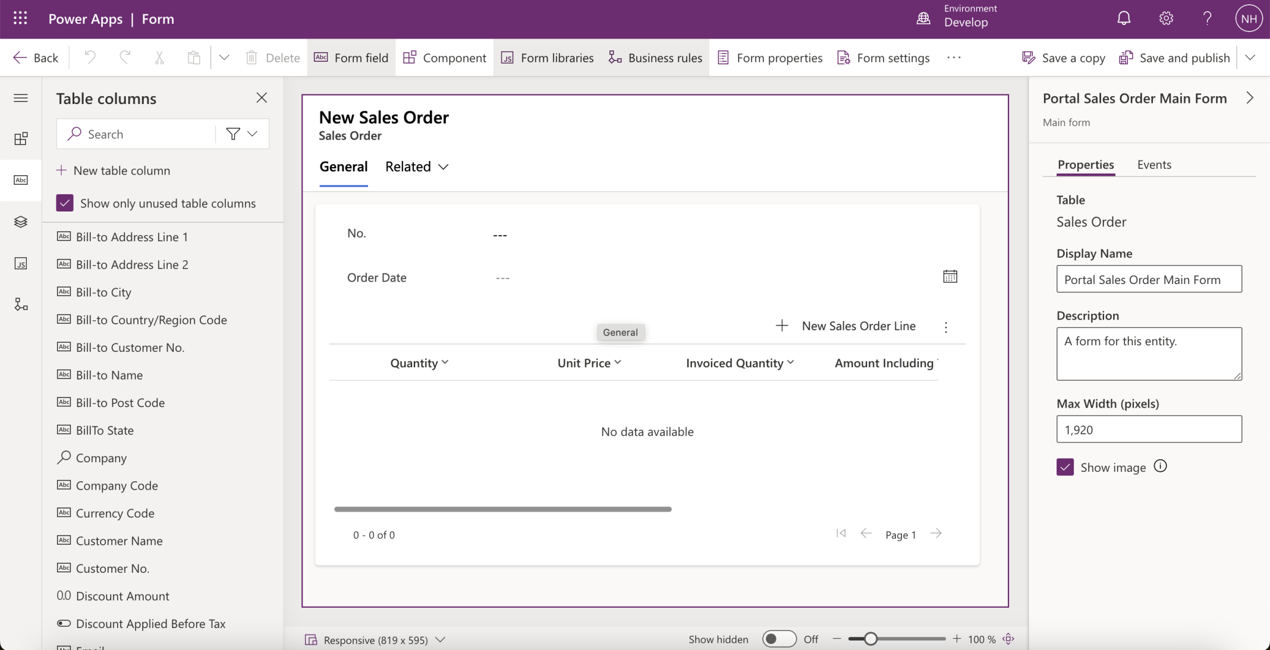The width and height of the screenshot is (1270, 650).
Task: Click the Order Date calendar icon
Action: (950, 276)
